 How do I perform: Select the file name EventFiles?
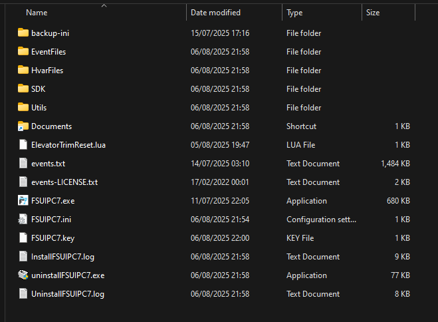coord(49,52)
